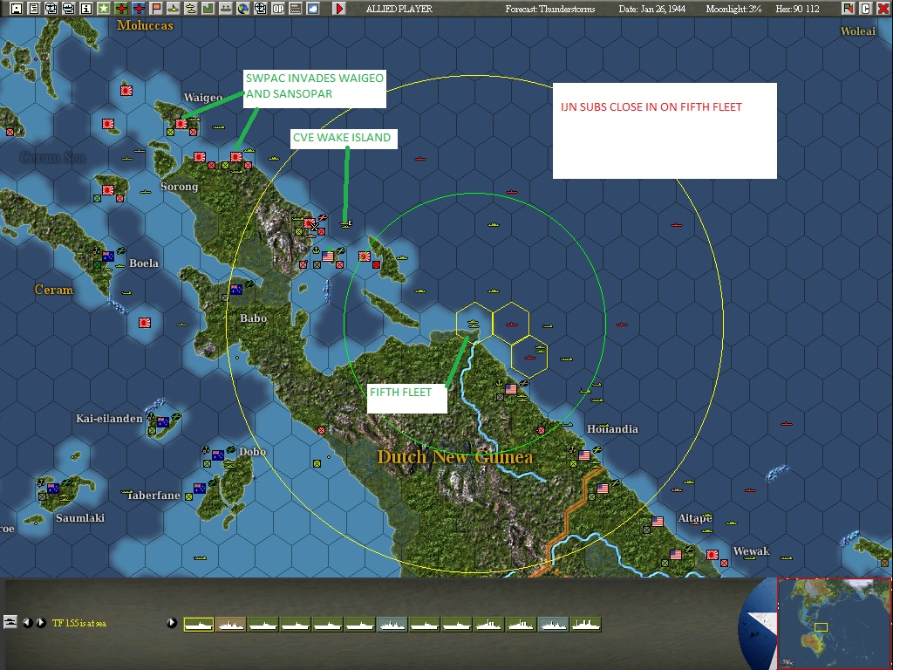Open the globe icon in toolbar
900x670 pixels.
(242, 9)
